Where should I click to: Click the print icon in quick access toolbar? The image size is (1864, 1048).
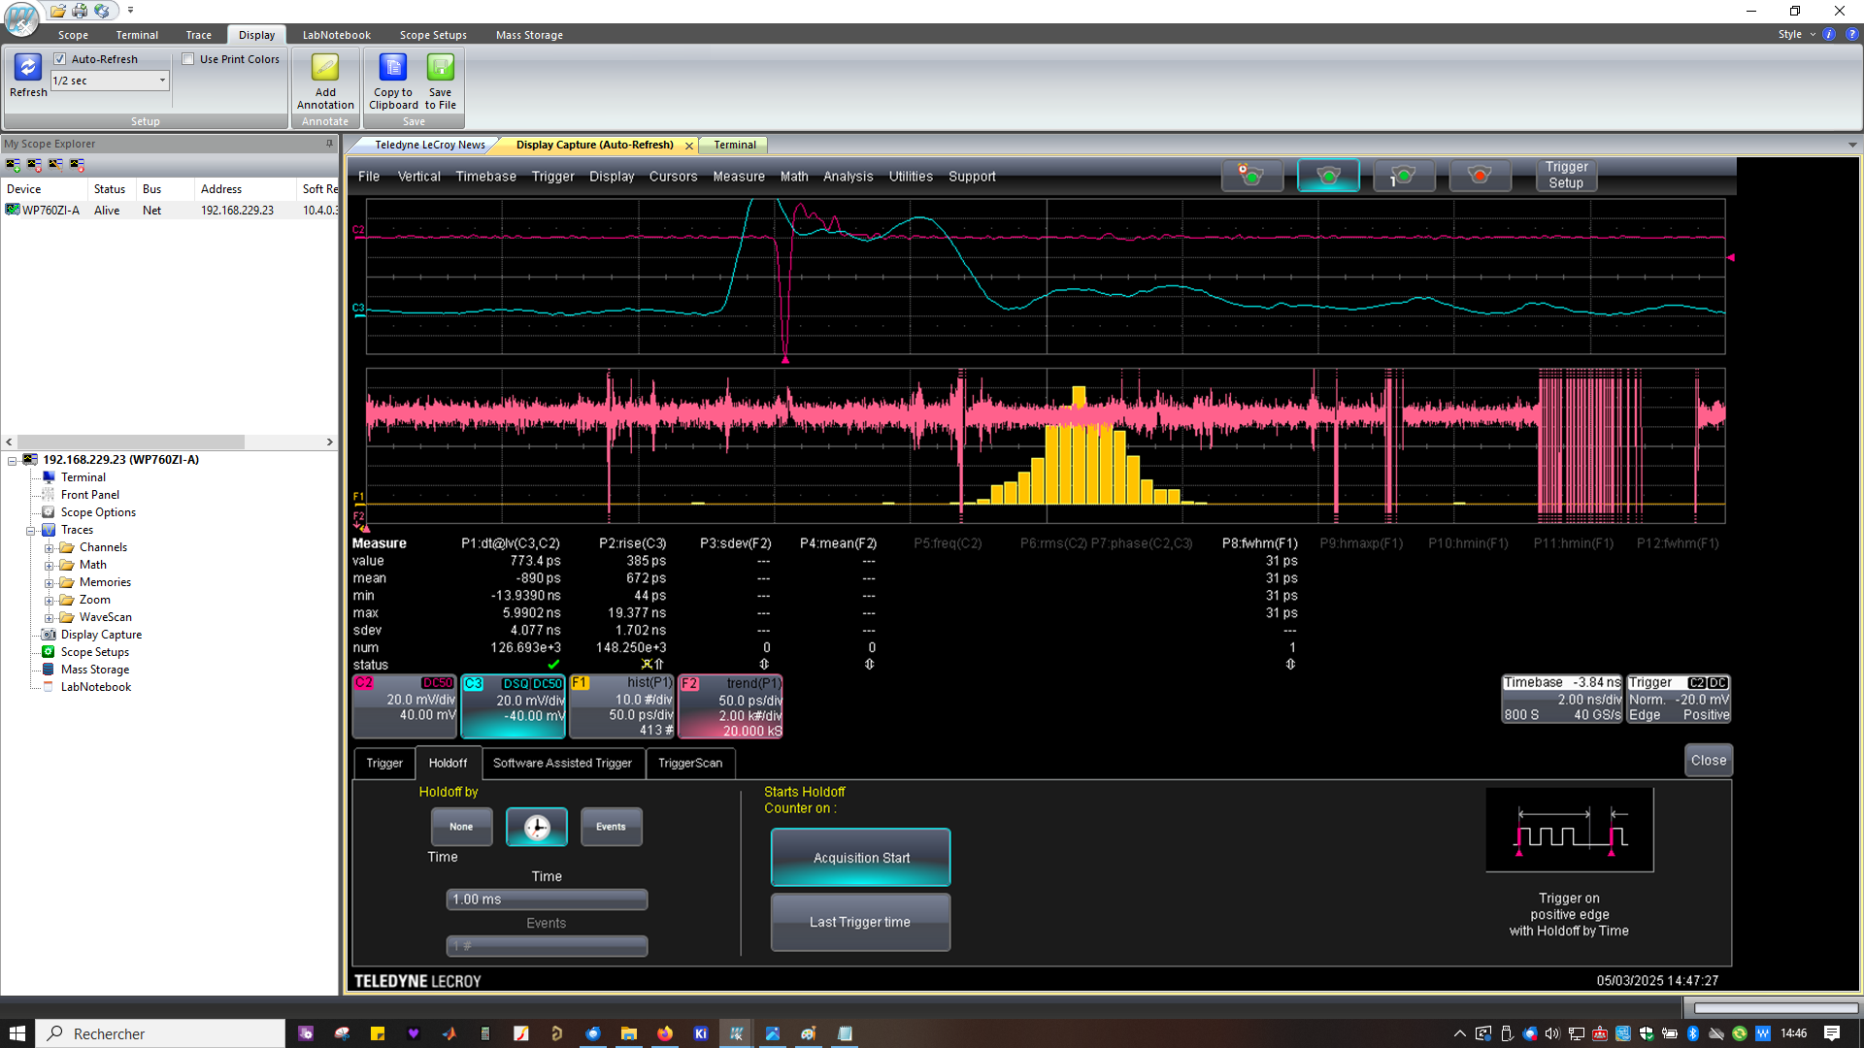click(80, 11)
